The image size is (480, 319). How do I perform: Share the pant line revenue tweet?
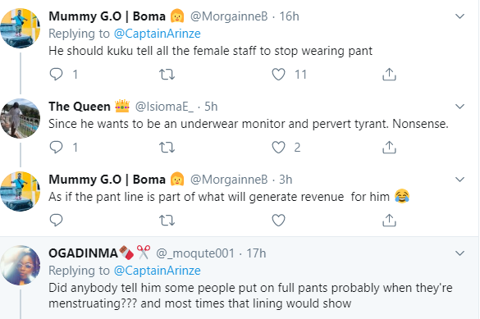pyautogui.click(x=389, y=221)
